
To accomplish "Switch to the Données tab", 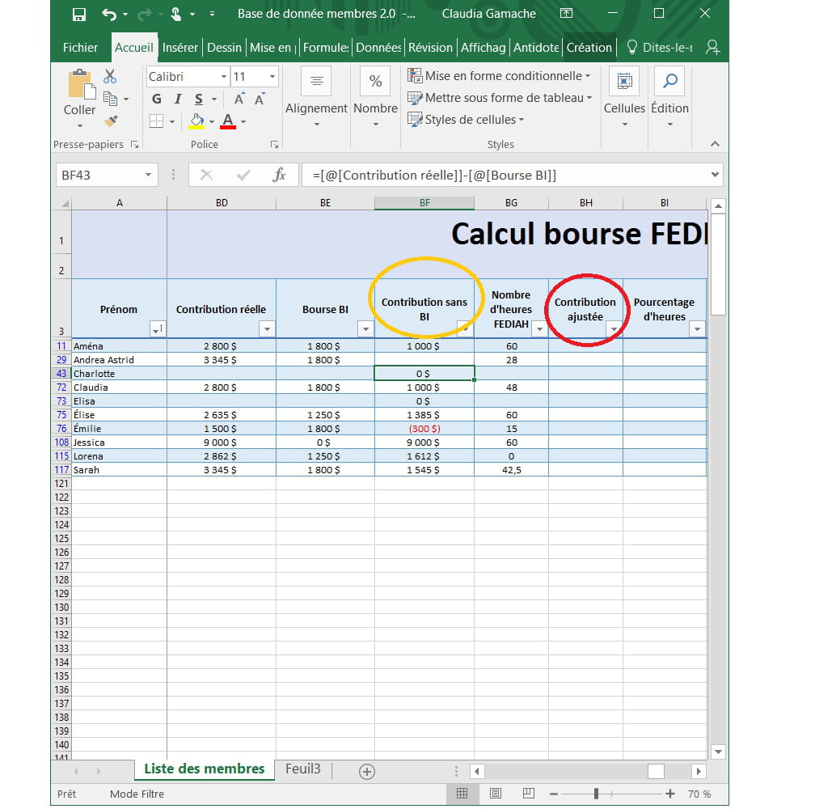I will pyautogui.click(x=378, y=48).
